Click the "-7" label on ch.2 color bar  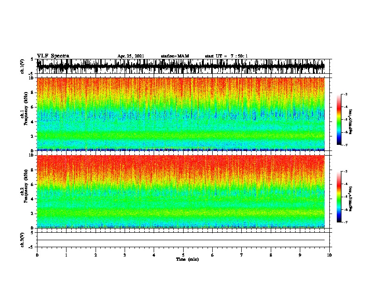pyautogui.click(x=346, y=222)
